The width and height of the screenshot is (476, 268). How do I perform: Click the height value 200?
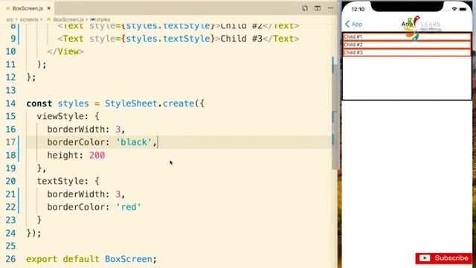(97, 156)
